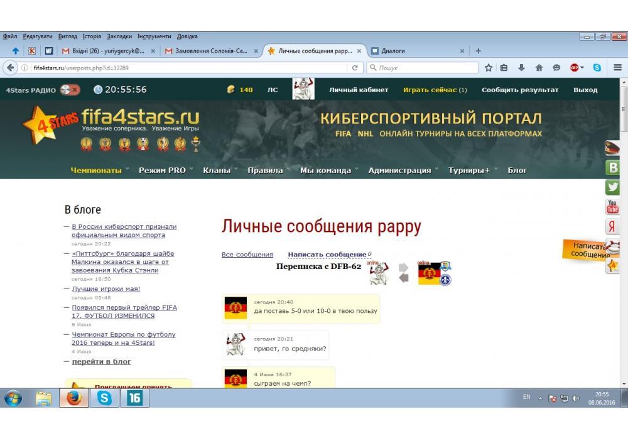Open the Firefox downloads arrow icon
This screenshot has height=439, width=628.
click(521, 68)
